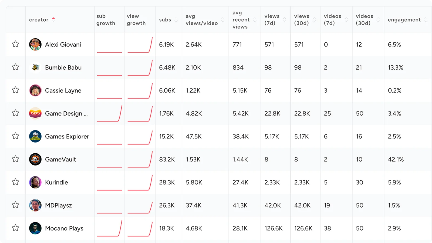This screenshot has width=432, height=243.
Task: Click Game Design sub growth sparkline chart
Action: (x=110, y=114)
